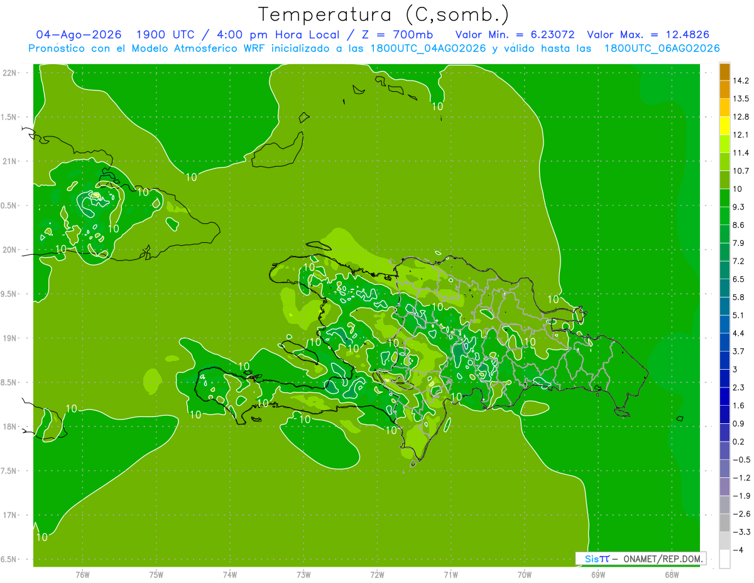The image size is (754, 583).
Task: Click legend value '13.5'
Action: tap(742, 99)
